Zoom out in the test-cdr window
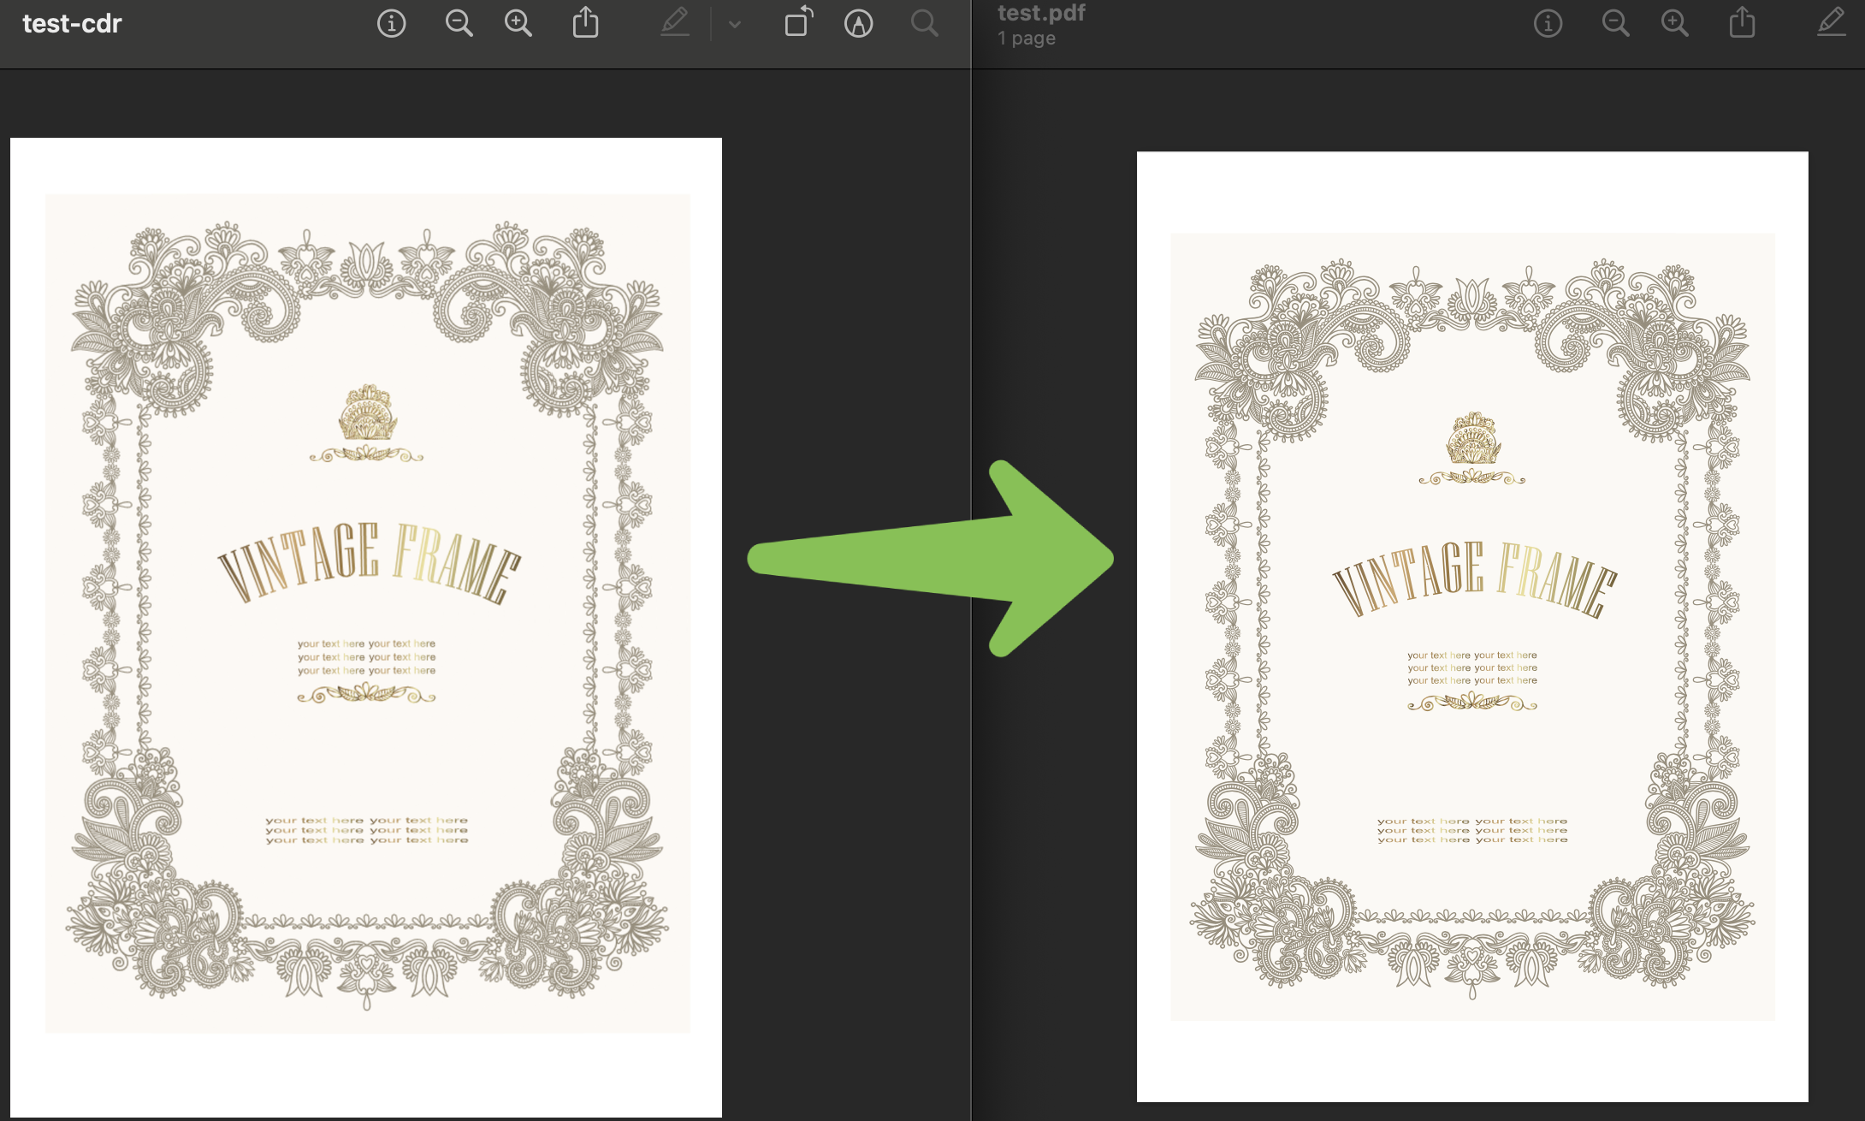 [x=459, y=23]
